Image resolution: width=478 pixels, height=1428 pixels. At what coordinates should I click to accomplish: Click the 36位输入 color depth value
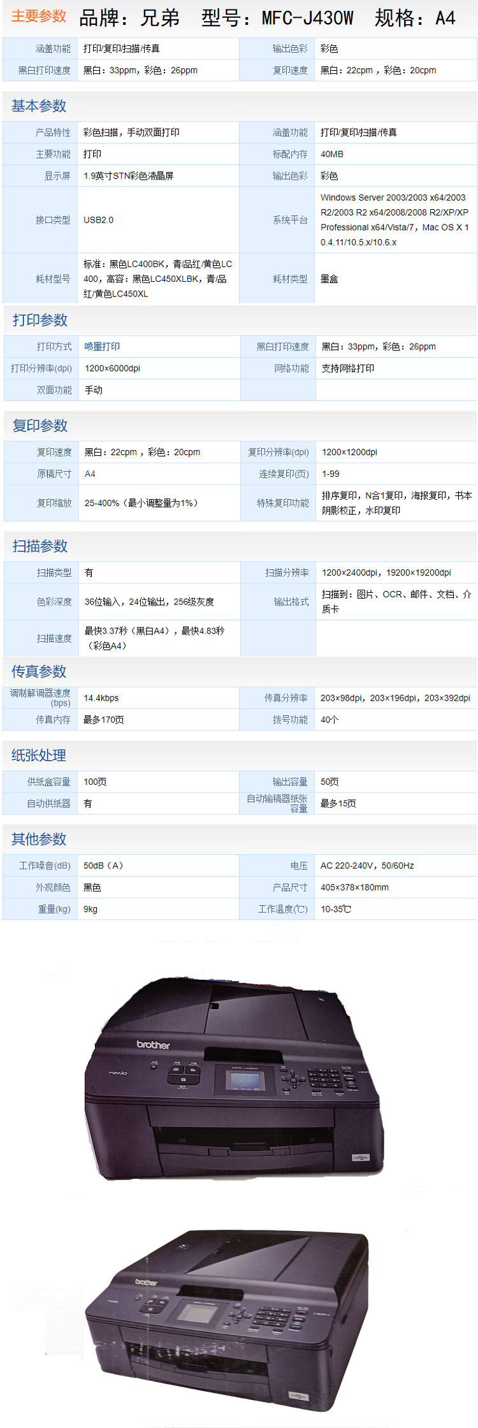[x=149, y=602]
